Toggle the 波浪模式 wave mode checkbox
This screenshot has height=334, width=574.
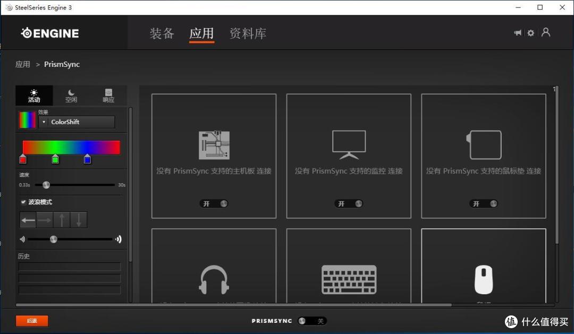click(x=23, y=202)
